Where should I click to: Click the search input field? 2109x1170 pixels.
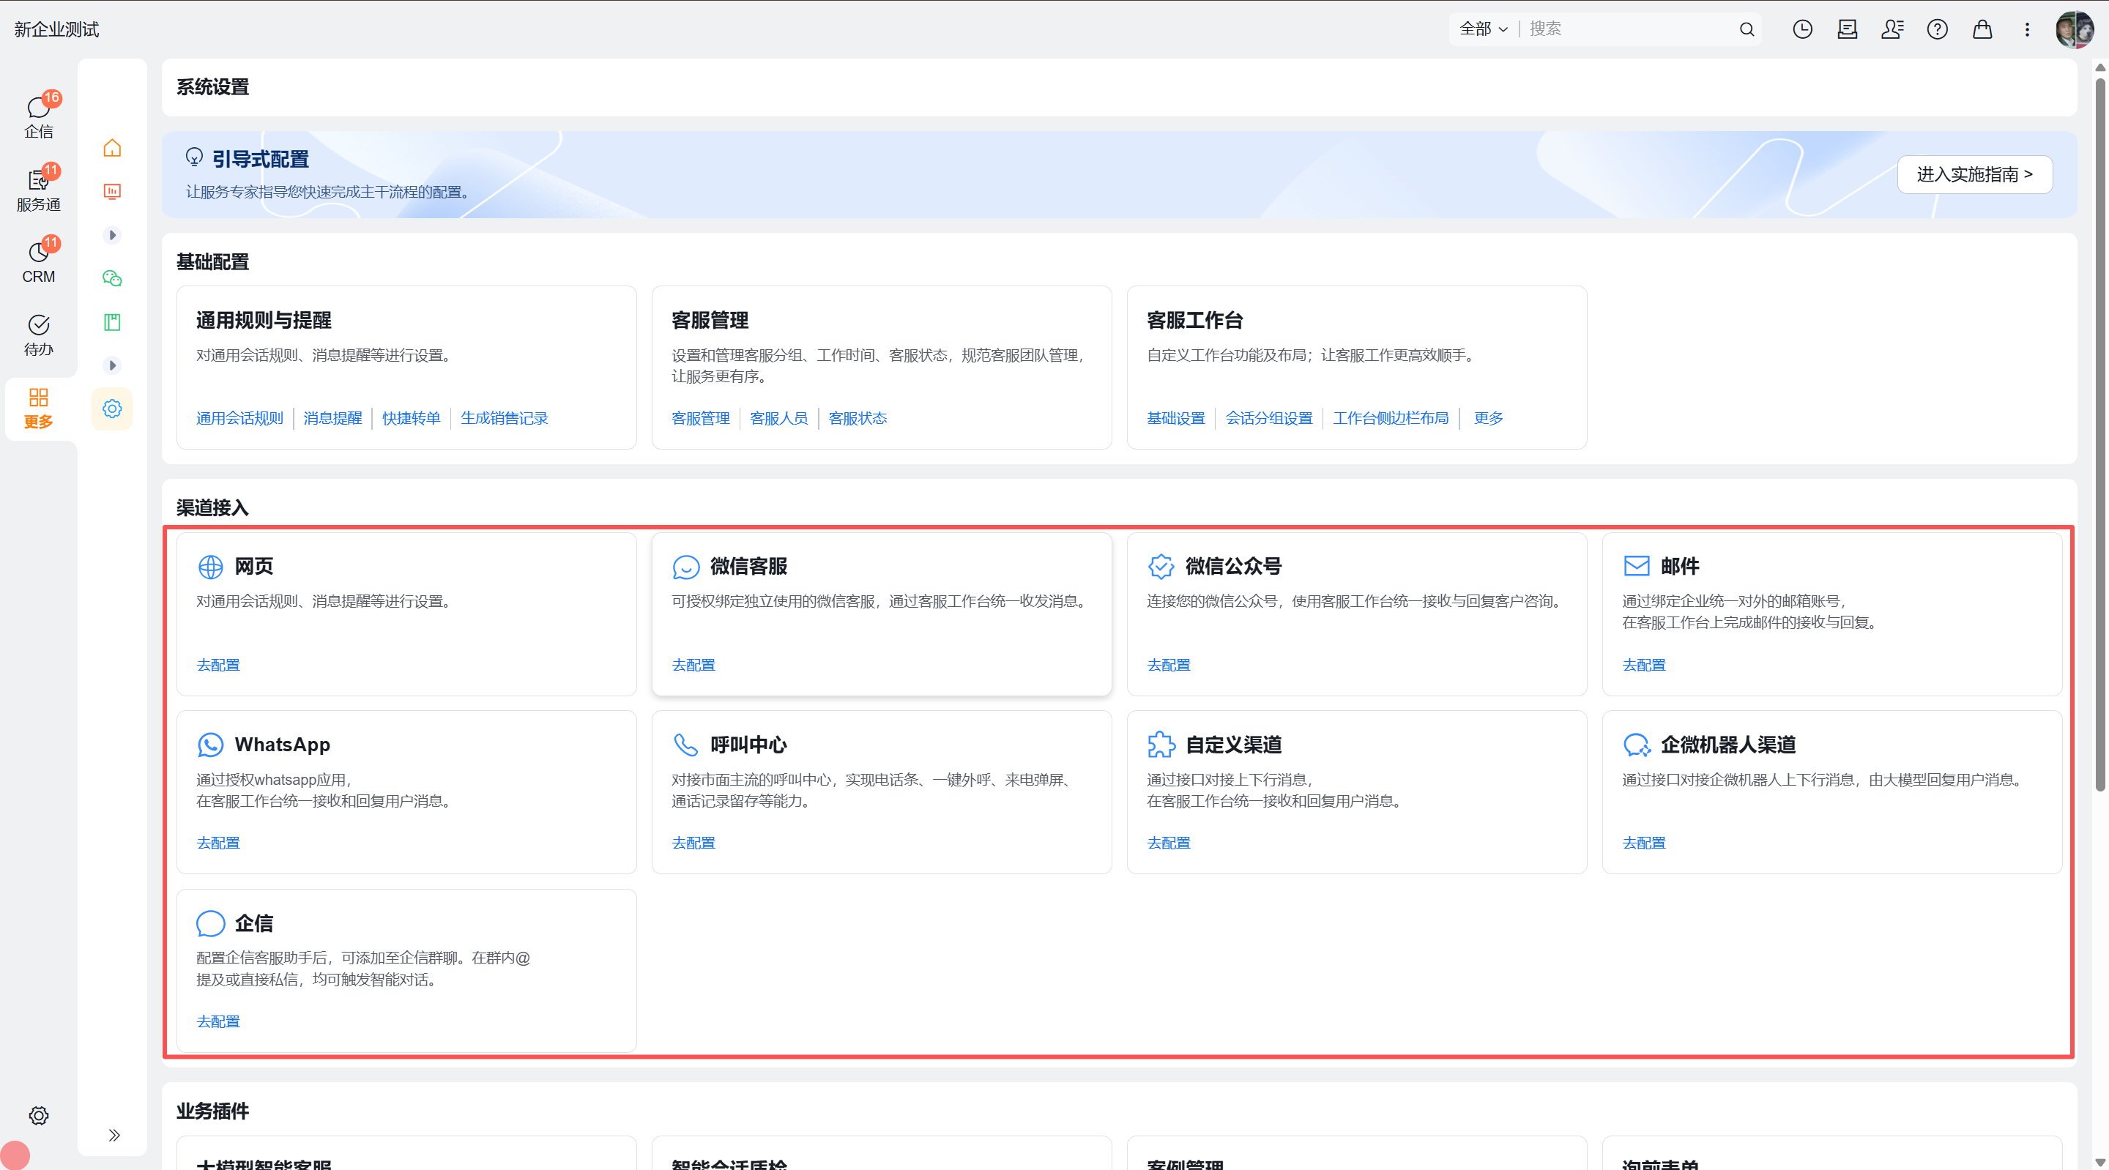[x=1629, y=29]
